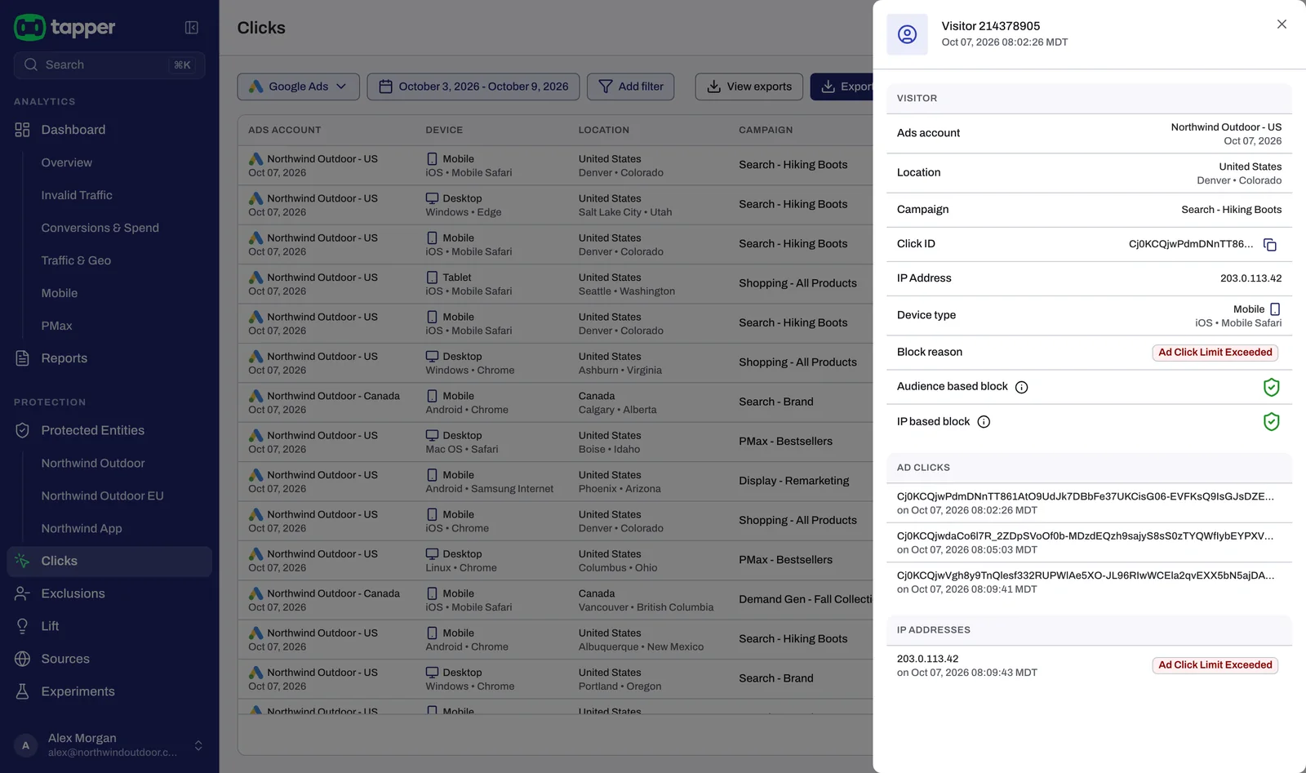Open Dashboard from the sidebar
The width and height of the screenshot is (1306, 773).
73,130
